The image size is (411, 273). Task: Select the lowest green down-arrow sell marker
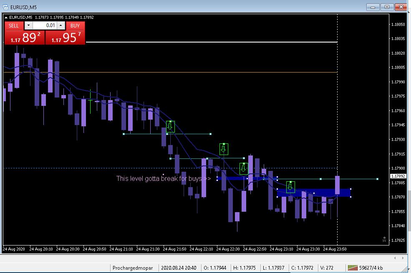click(290, 187)
